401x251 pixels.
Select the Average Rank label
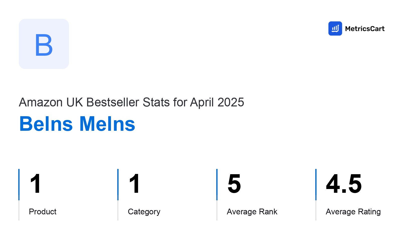[x=252, y=212]
